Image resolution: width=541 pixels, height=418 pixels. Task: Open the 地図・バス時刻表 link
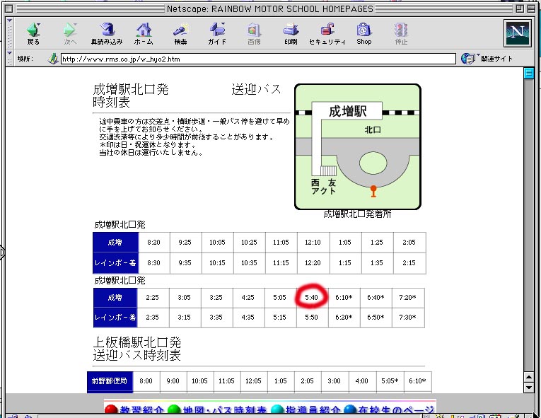click(x=217, y=410)
